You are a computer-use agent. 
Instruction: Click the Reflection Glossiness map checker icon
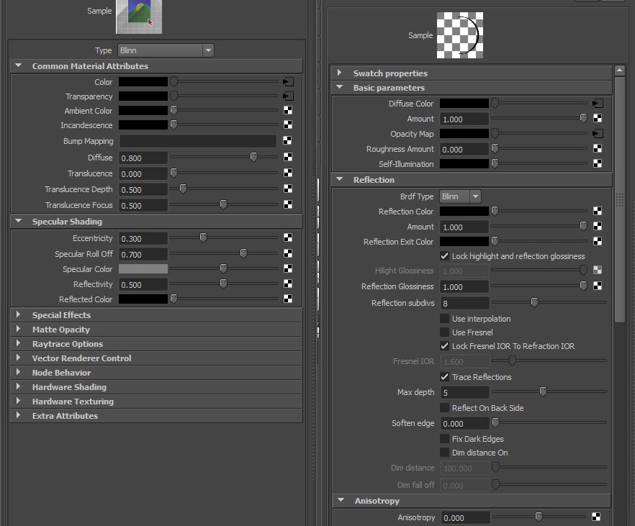pyautogui.click(x=598, y=286)
